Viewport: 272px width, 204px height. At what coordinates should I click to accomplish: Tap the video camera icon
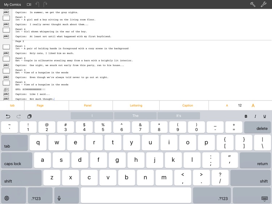click(29, 4)
